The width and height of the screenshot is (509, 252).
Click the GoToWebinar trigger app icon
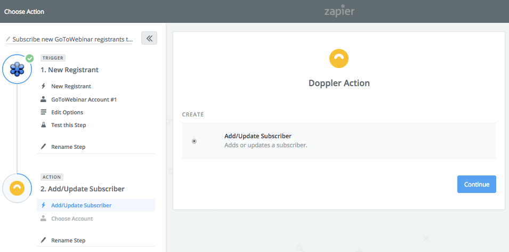click(17, 69)
